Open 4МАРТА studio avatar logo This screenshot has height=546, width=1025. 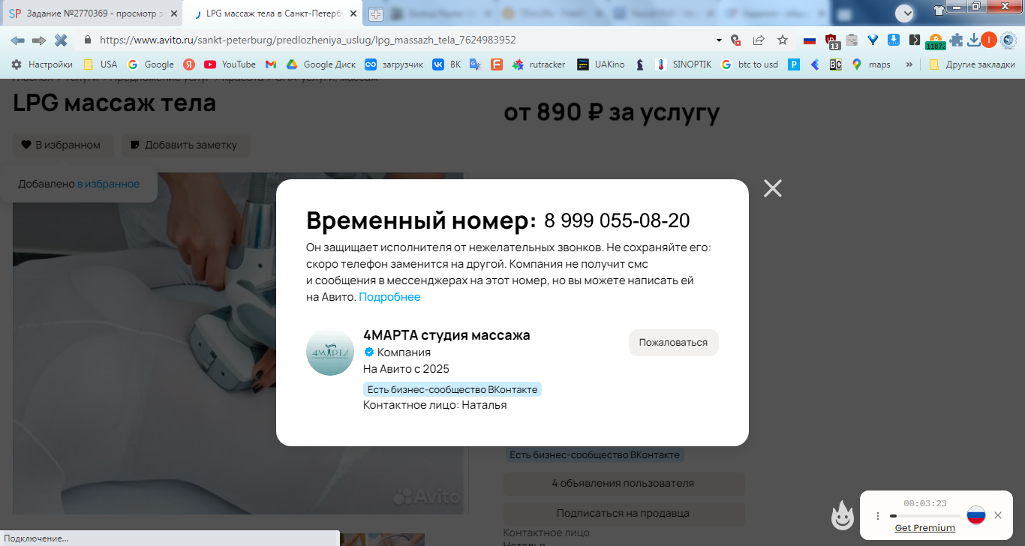coord(330,352)
